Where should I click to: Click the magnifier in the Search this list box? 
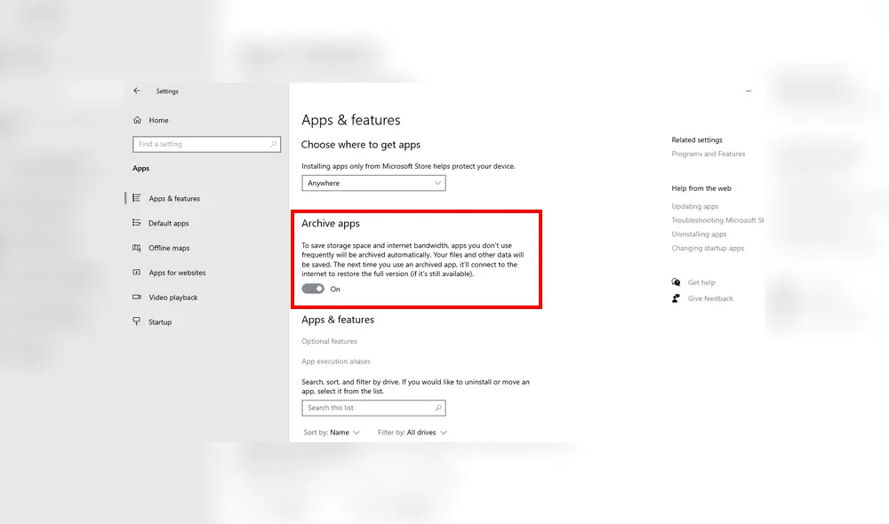[438, 408]
